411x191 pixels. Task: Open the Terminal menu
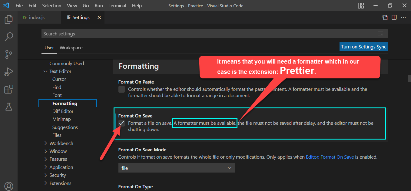click(x=117, y=5)
